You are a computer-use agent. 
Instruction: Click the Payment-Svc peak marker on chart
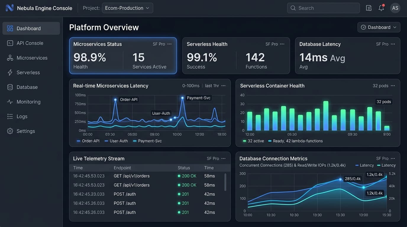[x=182, y=98]
